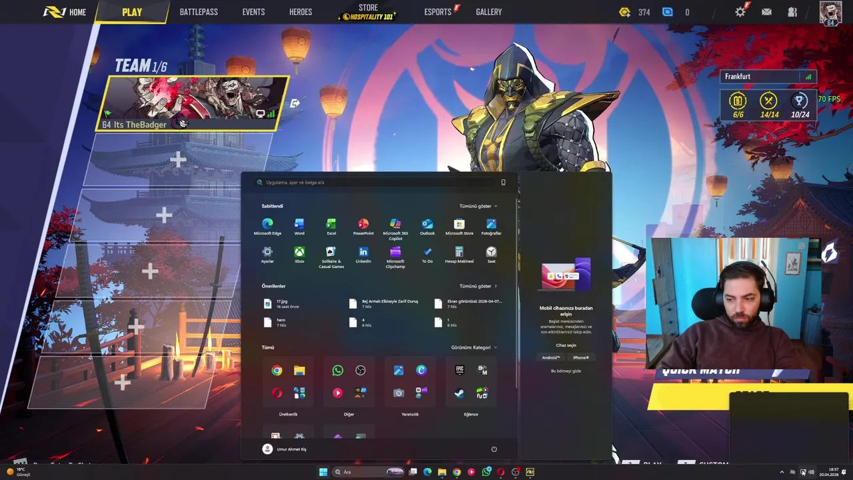Show hidden system tray icons chevron

(x=782, y=472)
